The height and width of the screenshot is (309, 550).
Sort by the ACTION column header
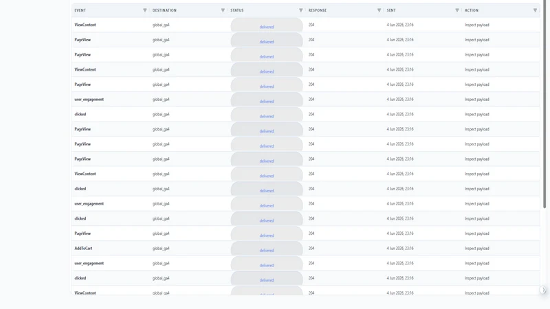(472, 10)
